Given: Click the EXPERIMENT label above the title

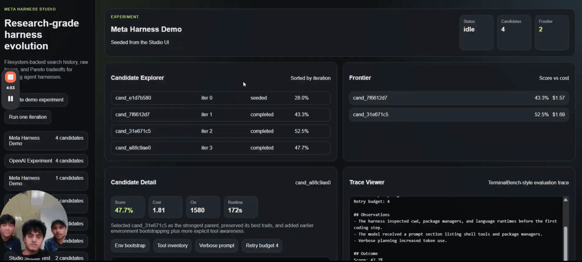Looking at the screenshot, I should [125, 17].
